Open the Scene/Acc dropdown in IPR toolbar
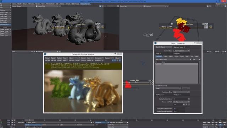Screen dimensions: 227x128 [99, 58]
